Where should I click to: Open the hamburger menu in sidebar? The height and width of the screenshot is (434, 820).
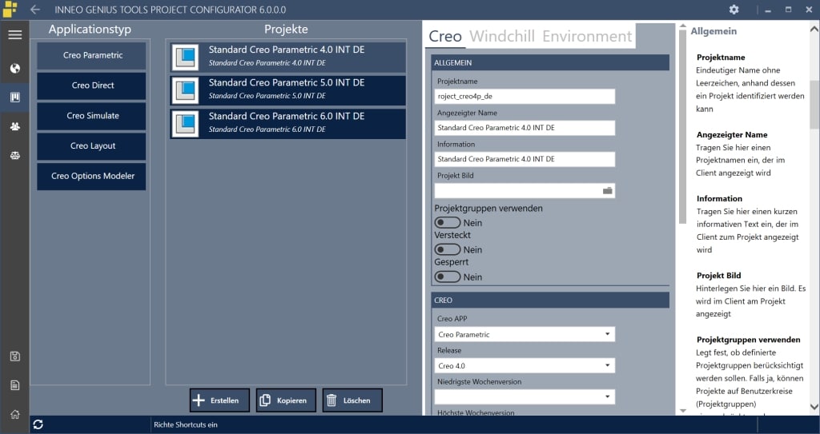pos(14,35)
